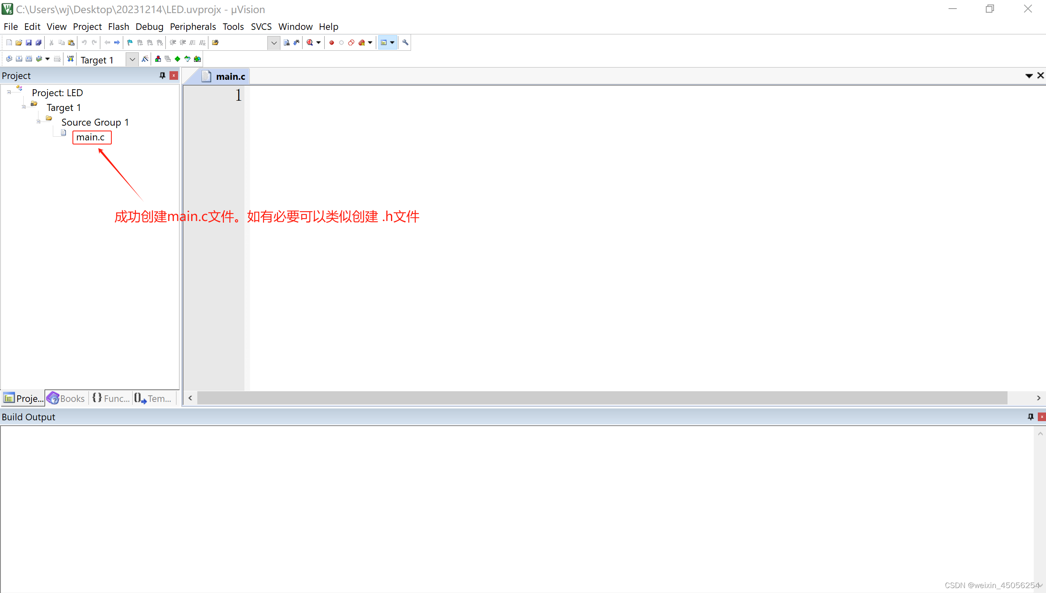Collapse the Source Group 1 tree node
This screenshot has height=593, width=1046.
(38, 122)
